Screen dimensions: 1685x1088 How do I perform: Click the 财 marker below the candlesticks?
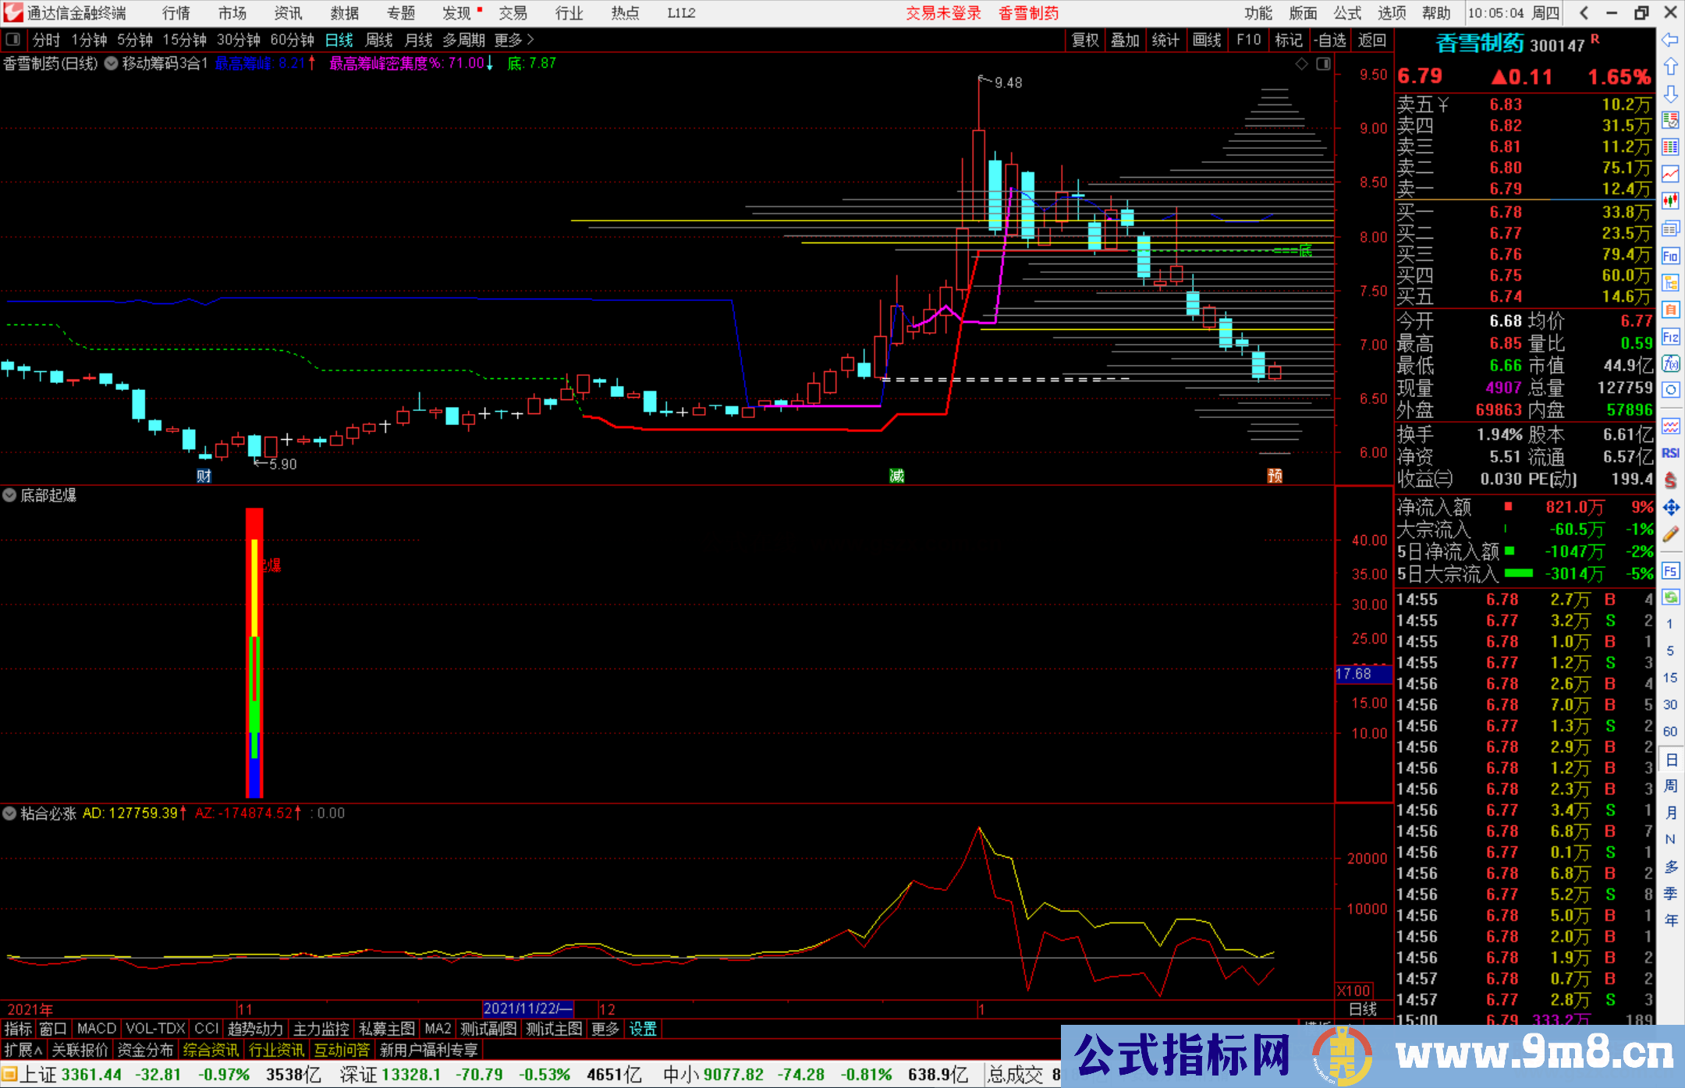pos(204,476)
